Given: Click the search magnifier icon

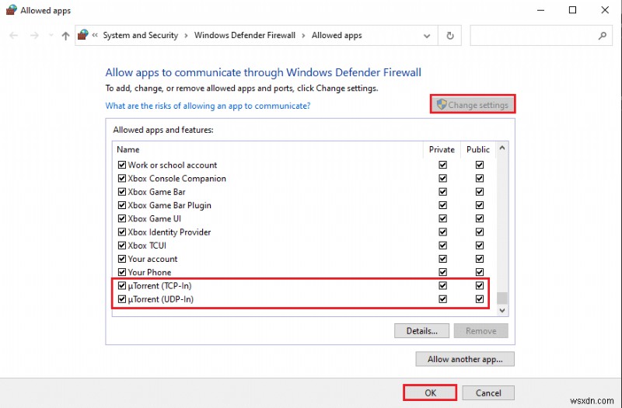Looking at the screenshot, I should pyautogui.click(x=602, y=36).
